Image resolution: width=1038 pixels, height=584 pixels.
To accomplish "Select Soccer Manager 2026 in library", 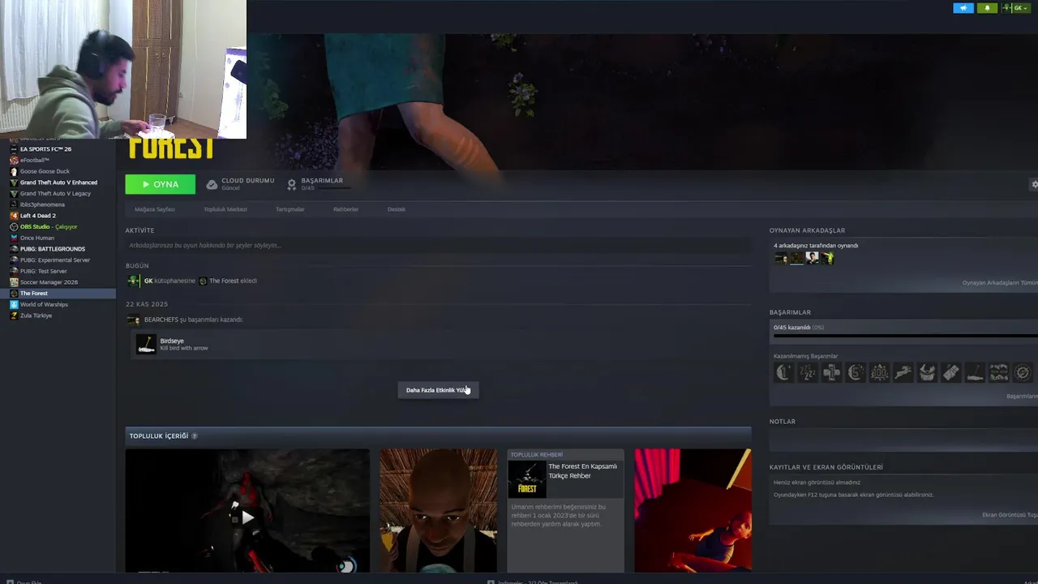I will pyautogui.click(x=49, y=282).
